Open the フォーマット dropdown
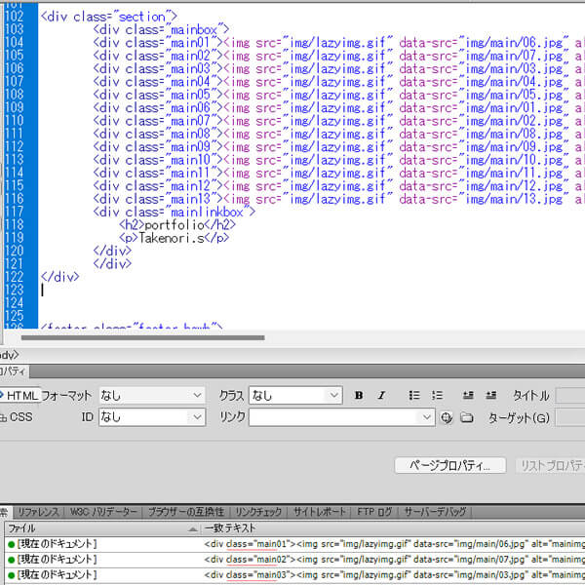This screenshot has height=585, width=585. 197,395
